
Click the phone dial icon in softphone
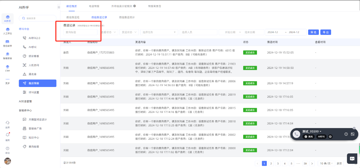point(296,134)
